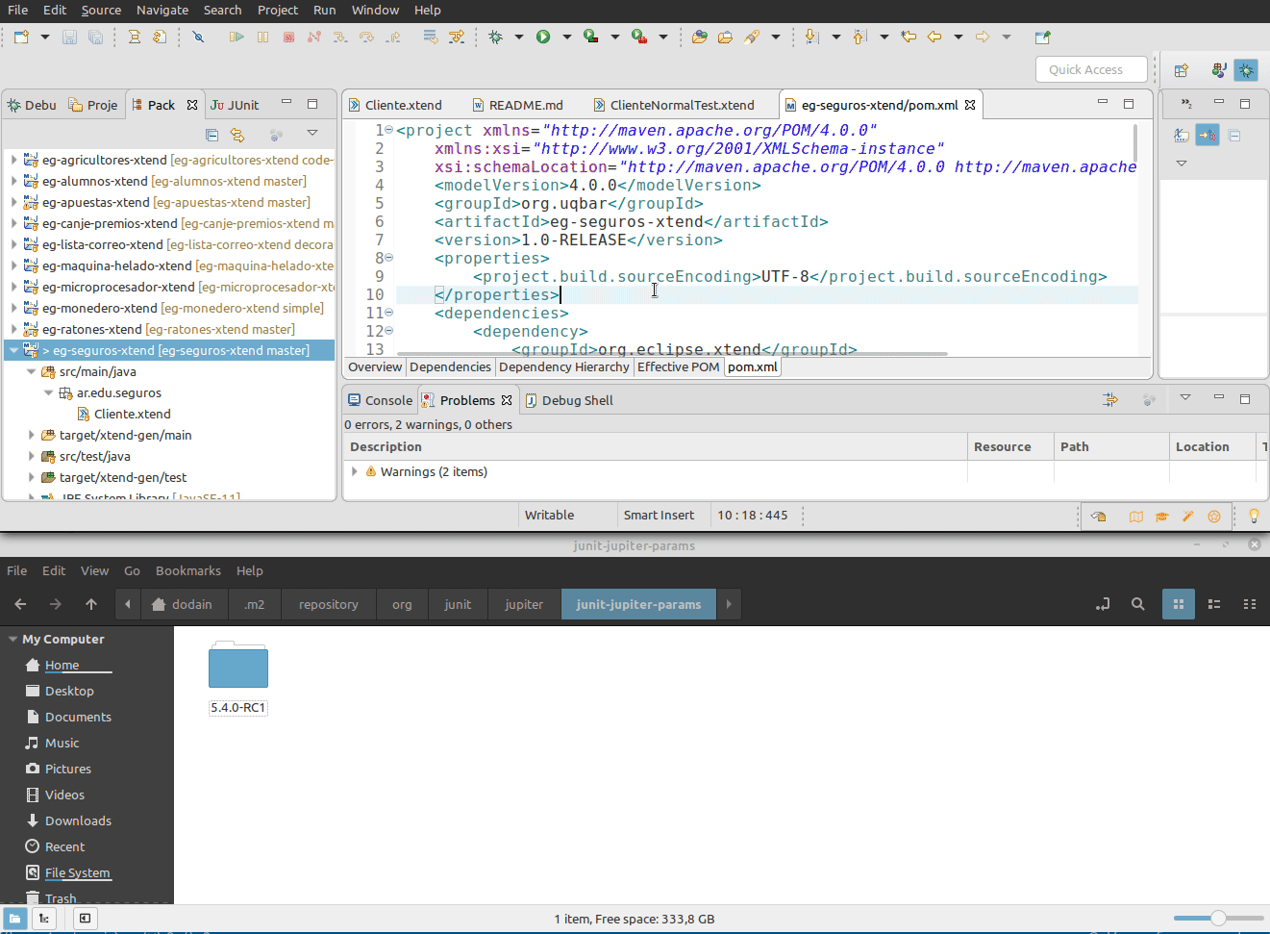Toggle the highlighted button in right Eclipse panel
This screenshot has height=934, width=1270.
[1208, 136]
